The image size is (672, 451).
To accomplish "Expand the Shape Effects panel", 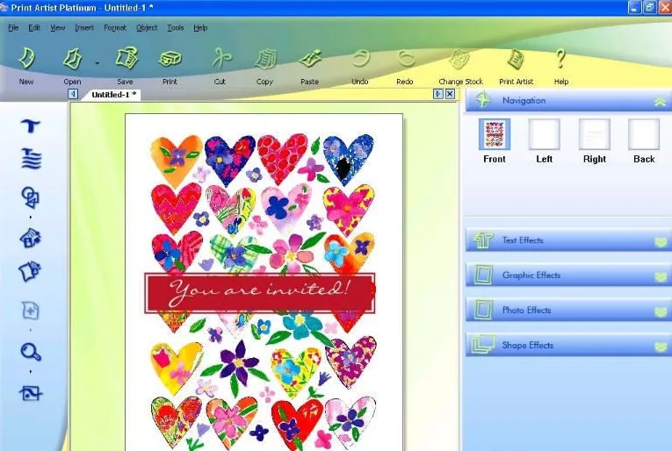I will tap(661, 347).
